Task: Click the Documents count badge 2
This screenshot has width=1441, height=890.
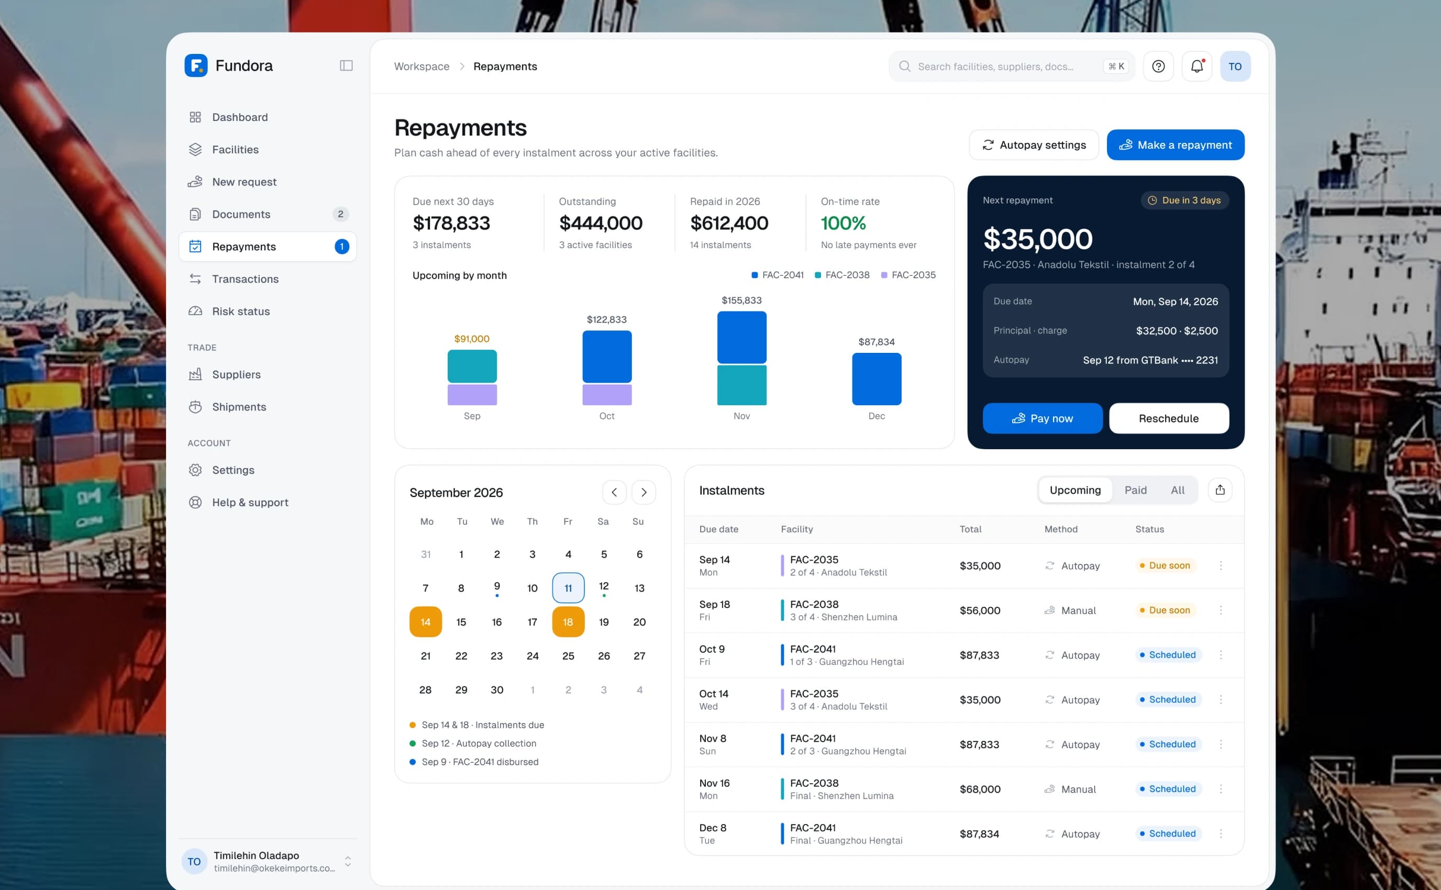Action: click(x=340, y=214)
